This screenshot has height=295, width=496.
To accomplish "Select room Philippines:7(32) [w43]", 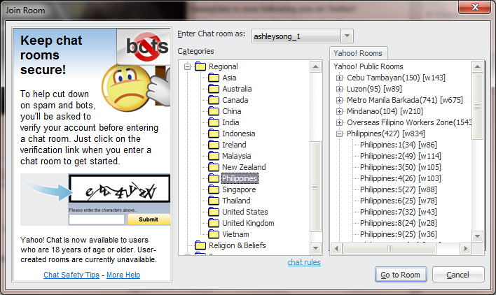I will pos(399,212).
